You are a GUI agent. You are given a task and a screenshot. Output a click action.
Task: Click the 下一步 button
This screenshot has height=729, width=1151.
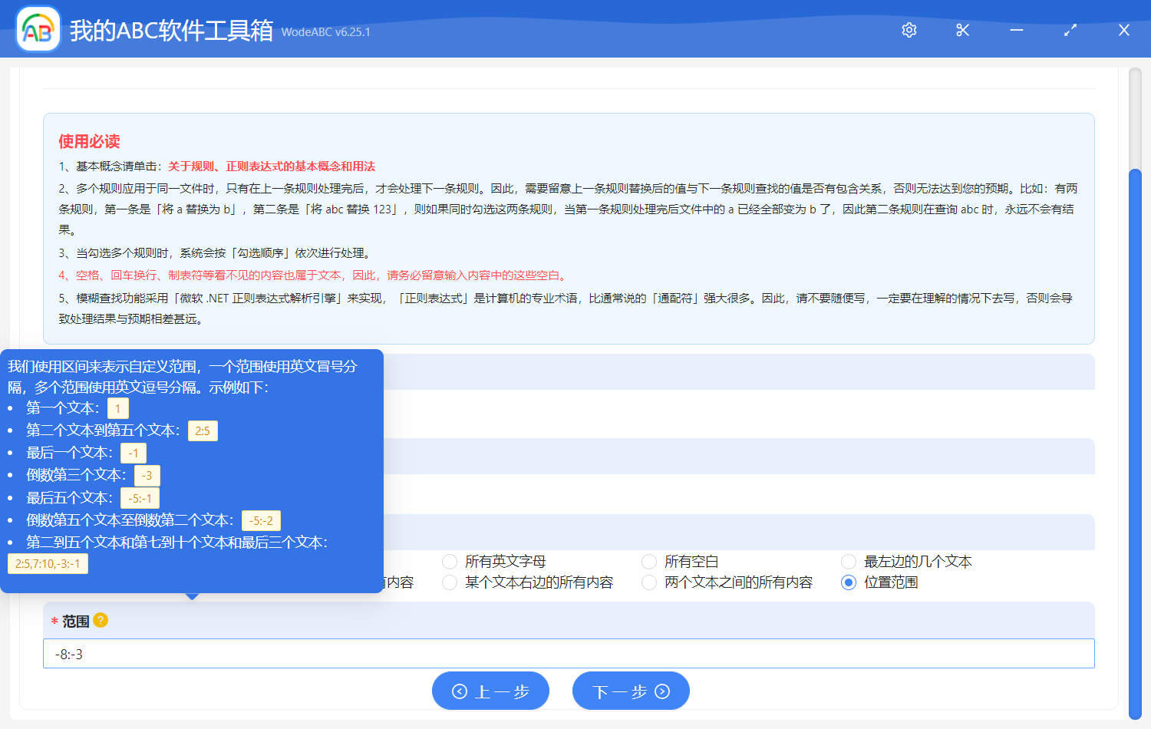[x=631, y=691]
